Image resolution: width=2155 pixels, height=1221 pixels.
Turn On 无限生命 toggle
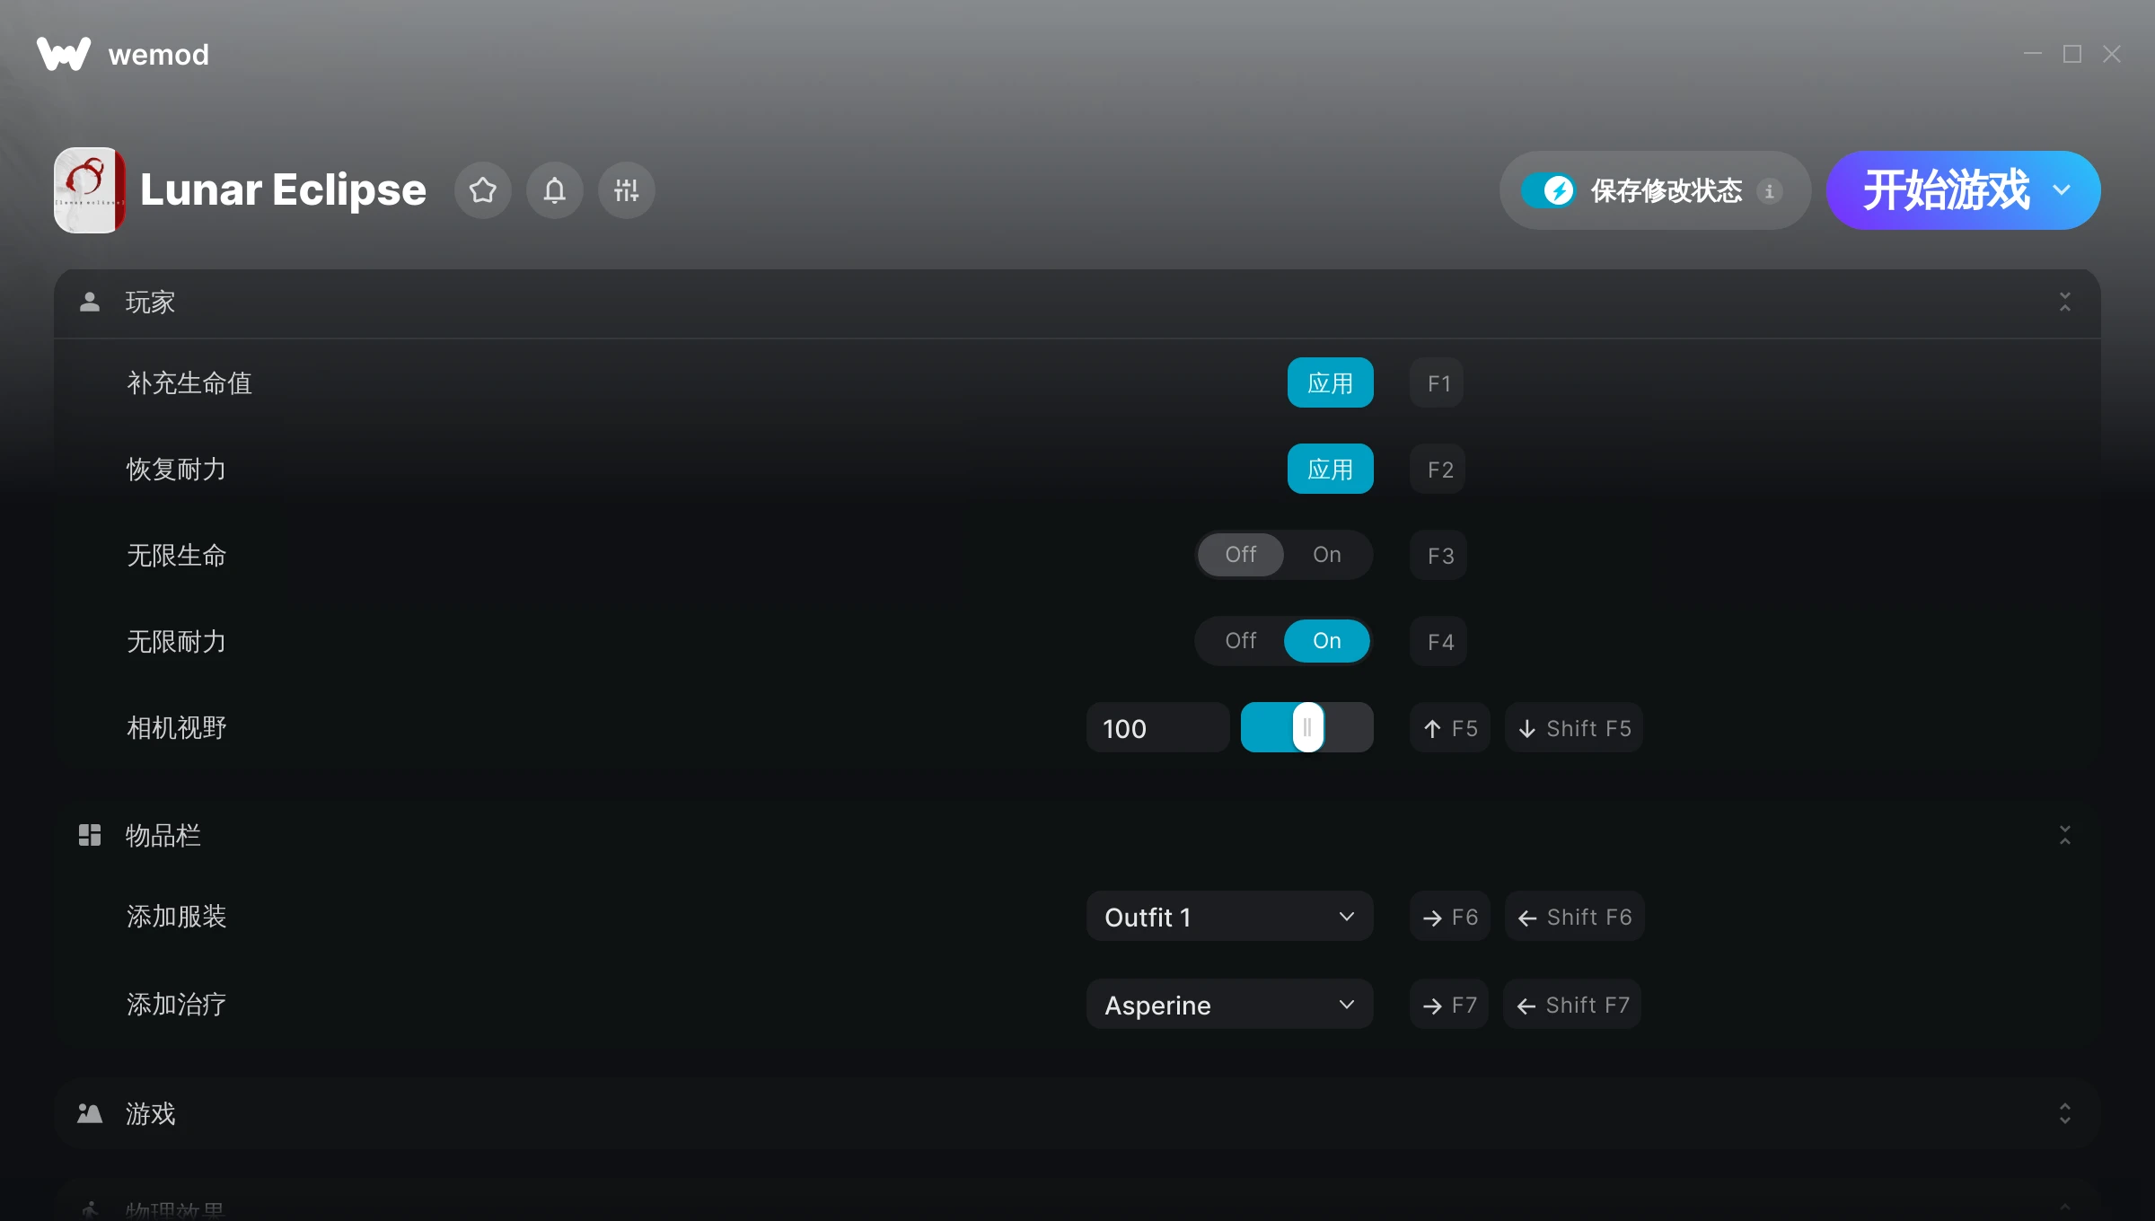[1326, 555]
